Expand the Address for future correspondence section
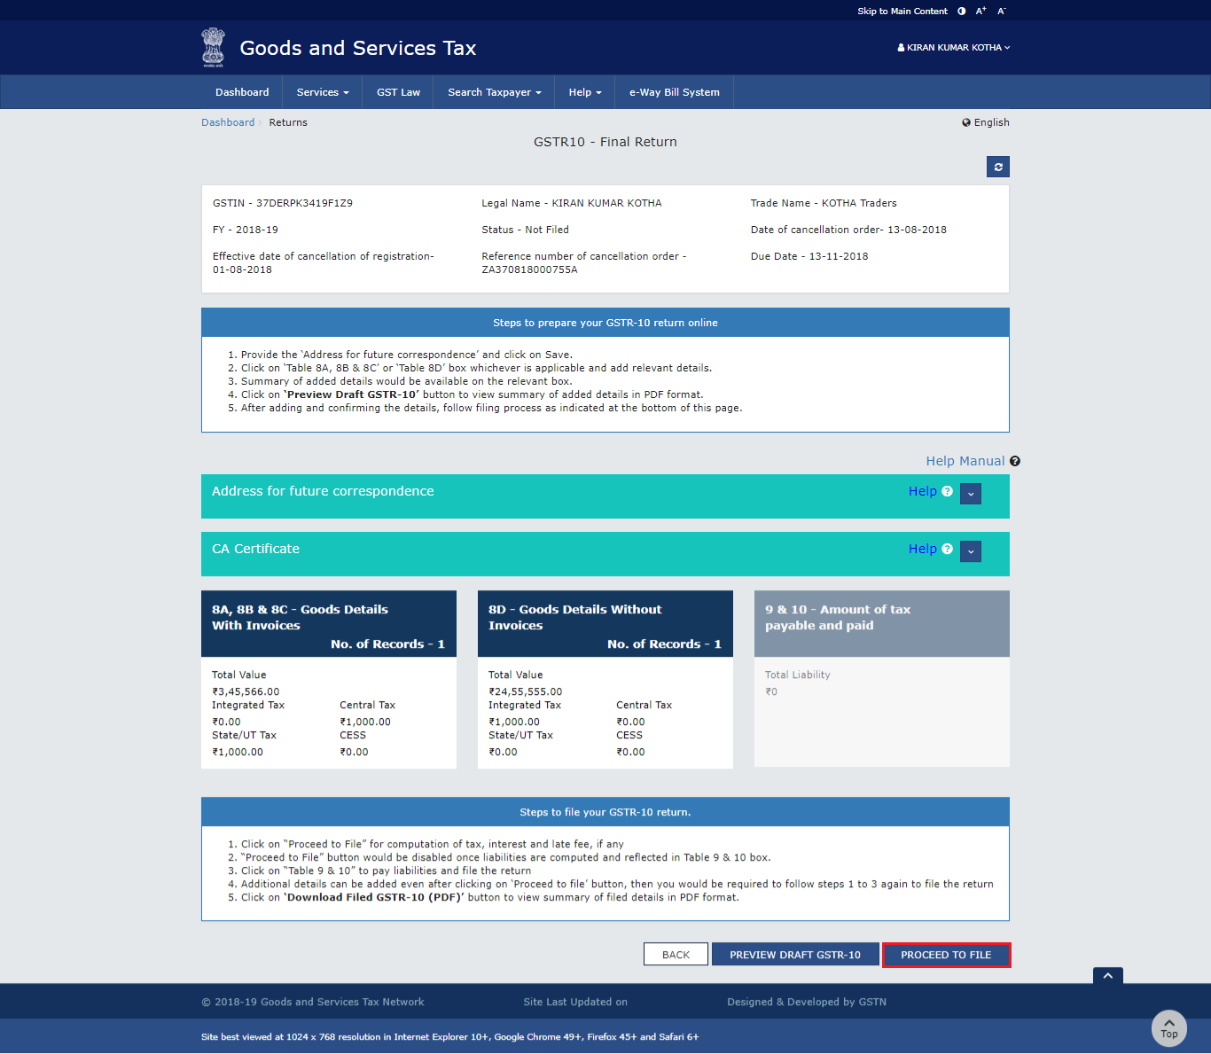 [971, 494]
